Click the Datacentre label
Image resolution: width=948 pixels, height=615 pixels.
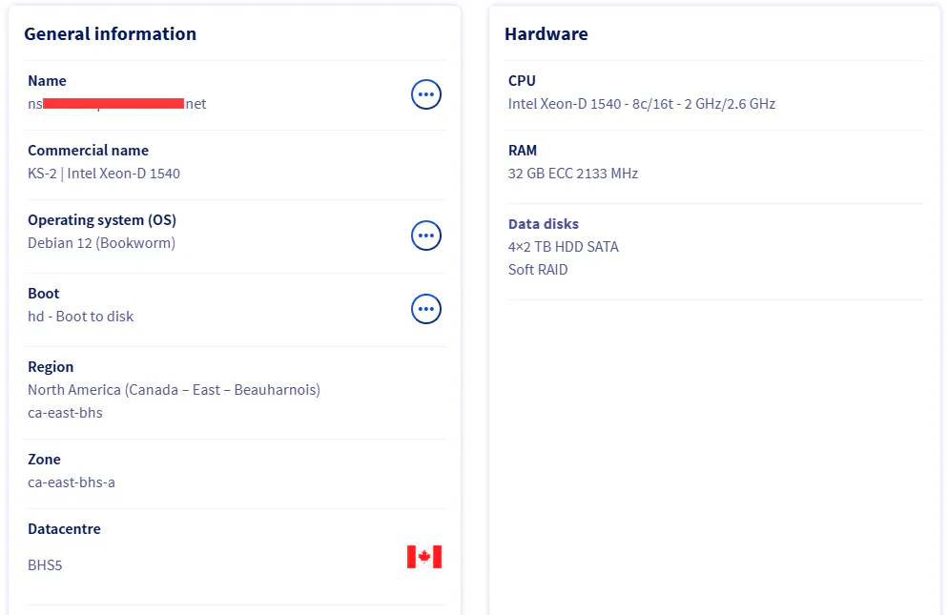pyautogui.click(x=64, y=529)
